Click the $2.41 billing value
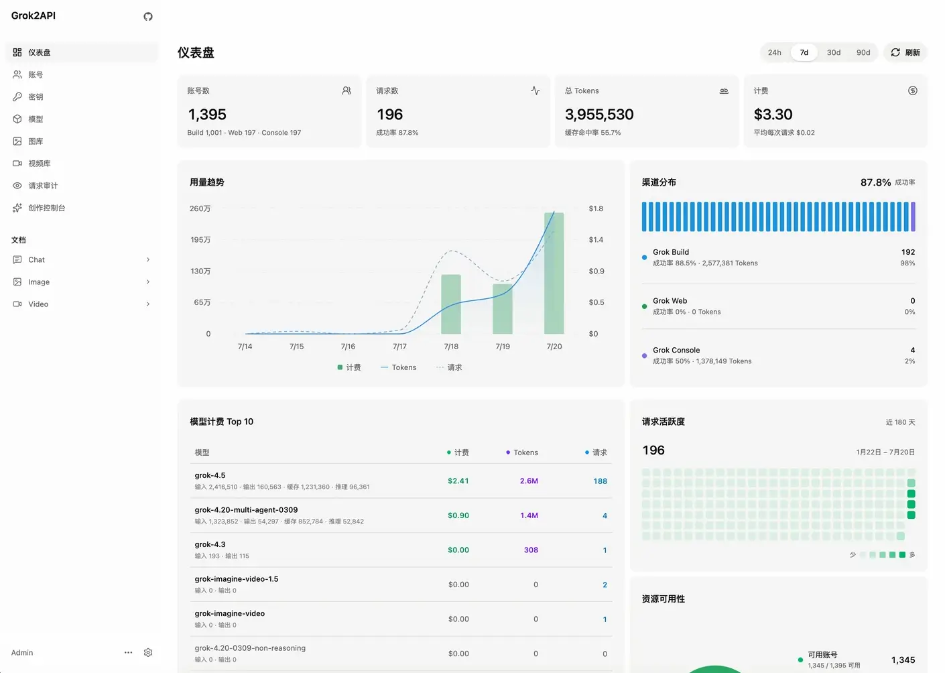945x673 pixels. click(458, 481)
